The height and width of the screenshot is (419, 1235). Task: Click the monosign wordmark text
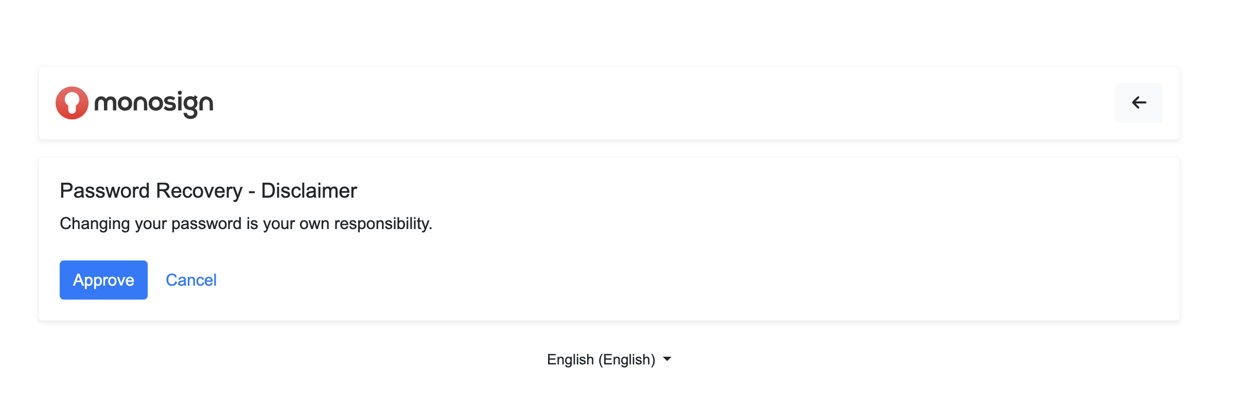(x=153, y=103)
